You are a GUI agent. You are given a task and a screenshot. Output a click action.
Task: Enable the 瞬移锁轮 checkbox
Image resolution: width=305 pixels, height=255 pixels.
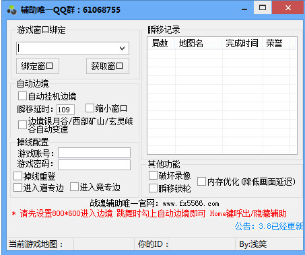tap(153, 188)
